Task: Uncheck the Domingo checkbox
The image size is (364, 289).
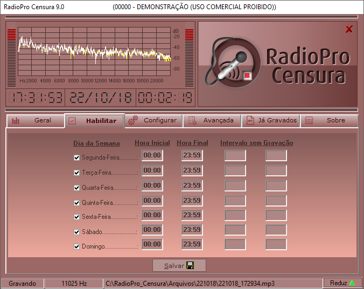Action: click(x=76, y=247)
